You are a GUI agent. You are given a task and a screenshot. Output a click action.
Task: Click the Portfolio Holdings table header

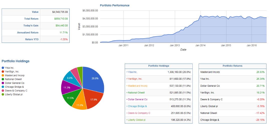[159, 66]
